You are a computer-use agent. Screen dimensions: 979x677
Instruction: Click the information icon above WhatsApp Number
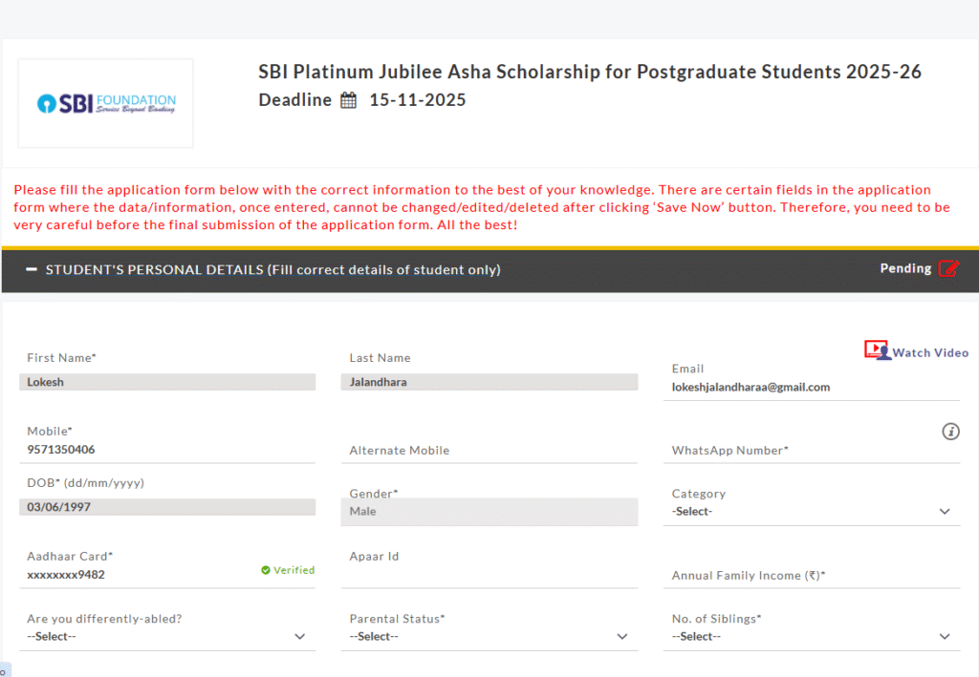pos(950,432)
